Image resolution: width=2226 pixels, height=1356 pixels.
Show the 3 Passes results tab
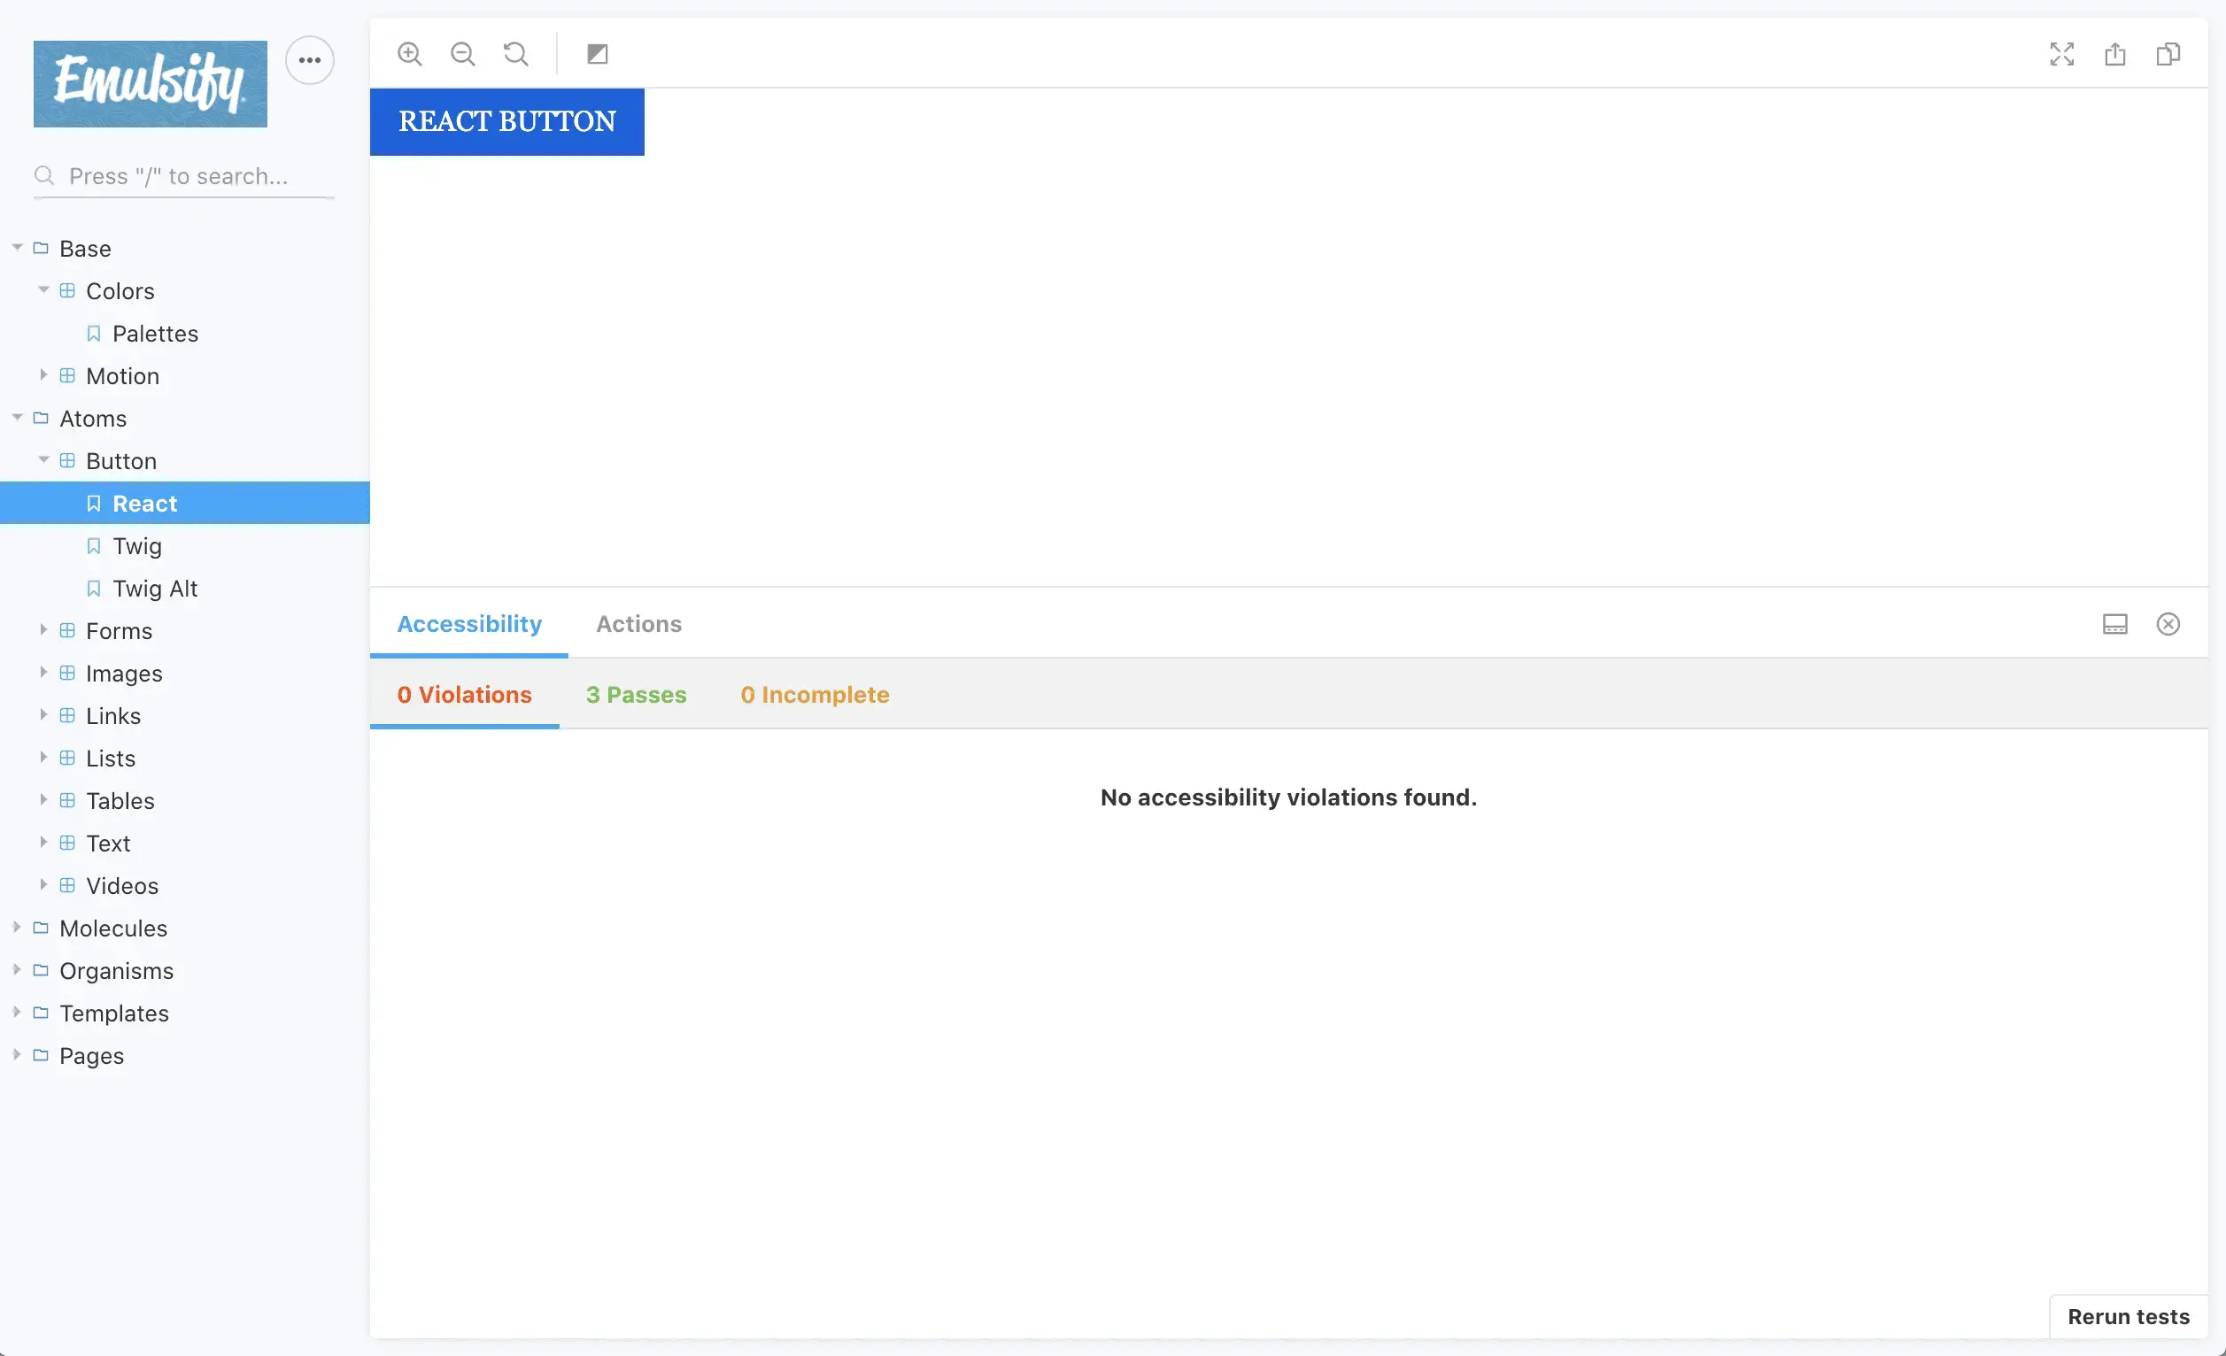click(x=636, y=694)
